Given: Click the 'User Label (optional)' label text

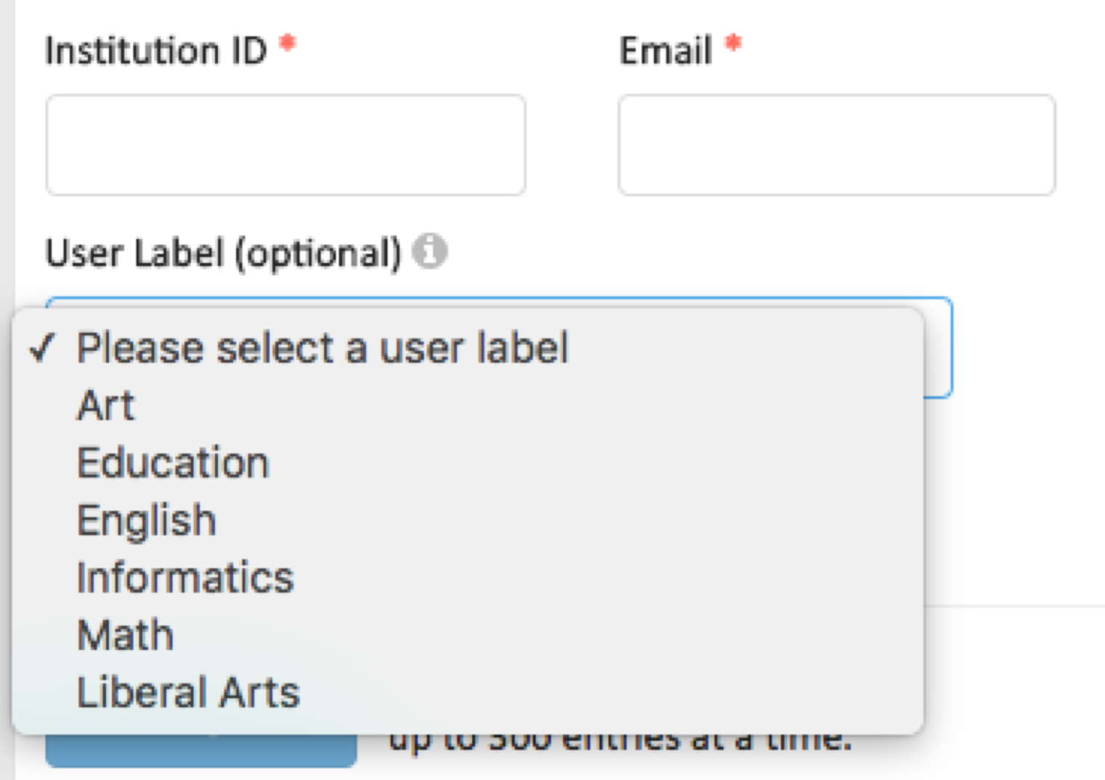Looking at the screenshot, I should (224, 253).
